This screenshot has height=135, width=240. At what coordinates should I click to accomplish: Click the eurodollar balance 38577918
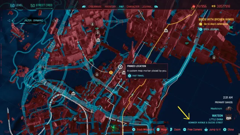[x=221, y=6]
